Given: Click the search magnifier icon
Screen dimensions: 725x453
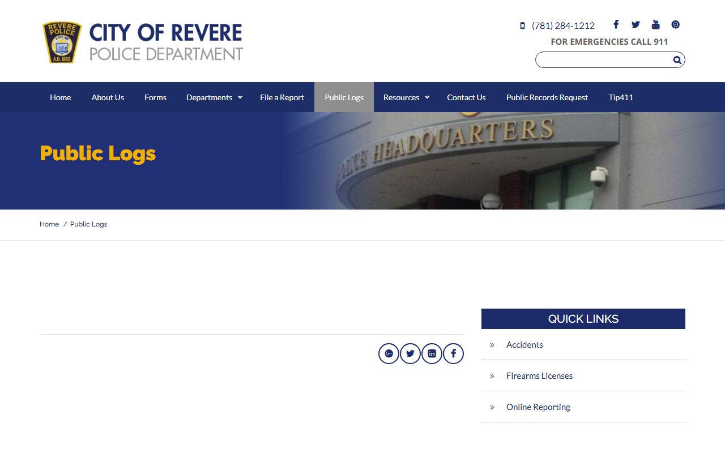Looking at the screenshot, I should coord(677,60).
